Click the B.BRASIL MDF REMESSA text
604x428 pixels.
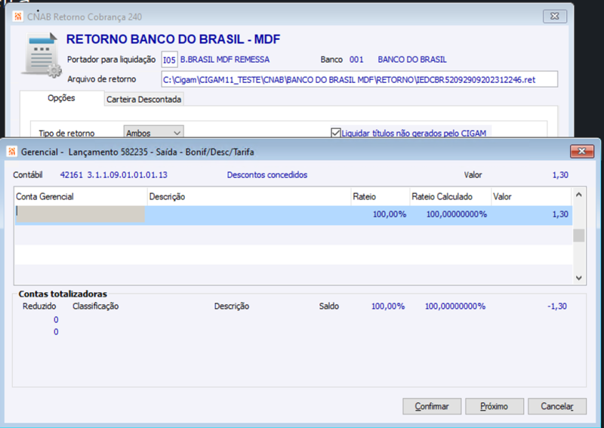click(225, 60)
